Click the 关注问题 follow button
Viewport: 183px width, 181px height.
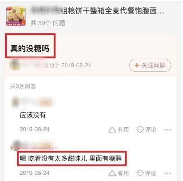click(x=150, y=65)
